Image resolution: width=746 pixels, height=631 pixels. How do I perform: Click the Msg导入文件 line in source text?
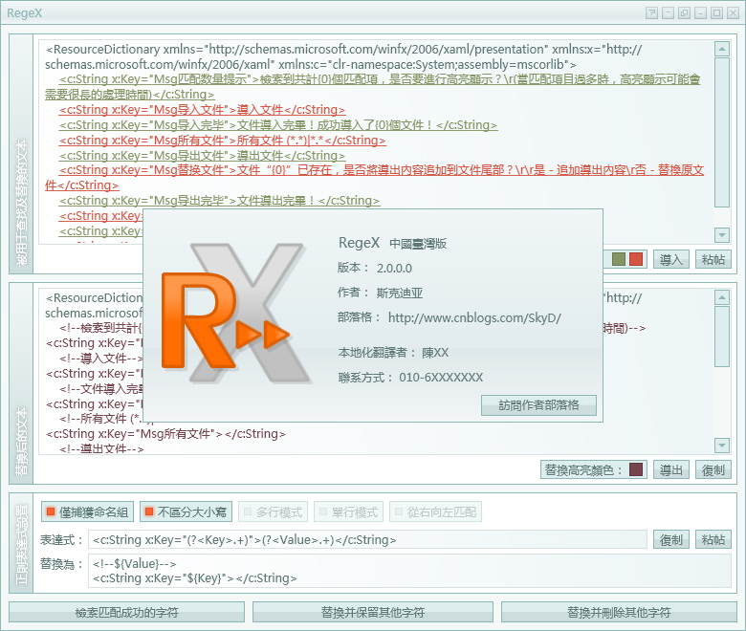202,110
